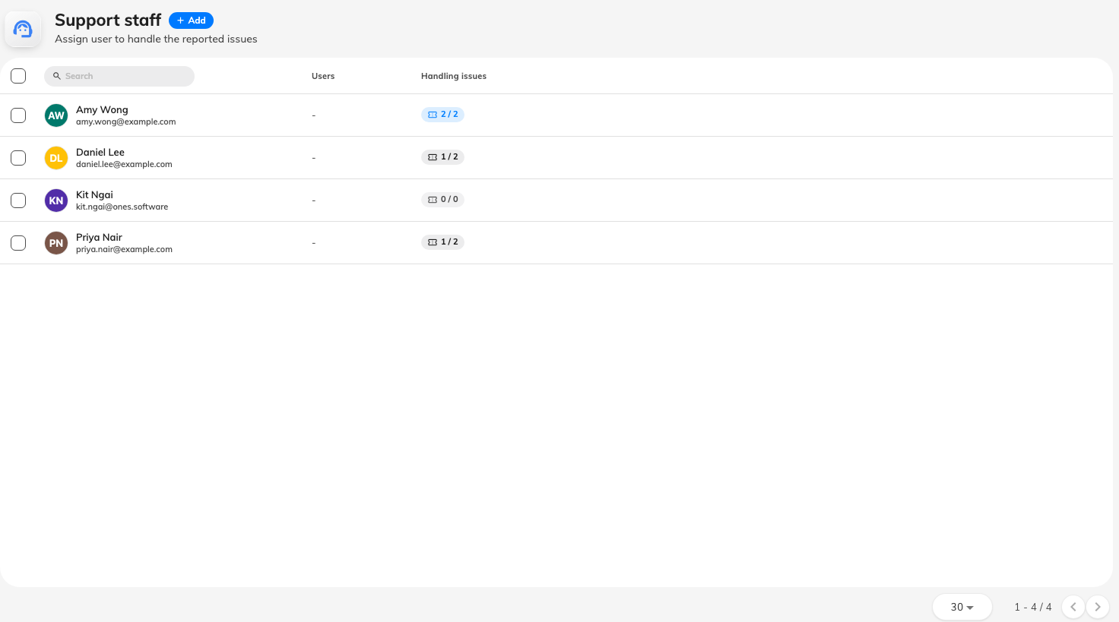The image size is (1119, 622).
Task: Open the 30 rows-per-page dropdown
Action: coord(962,607)
